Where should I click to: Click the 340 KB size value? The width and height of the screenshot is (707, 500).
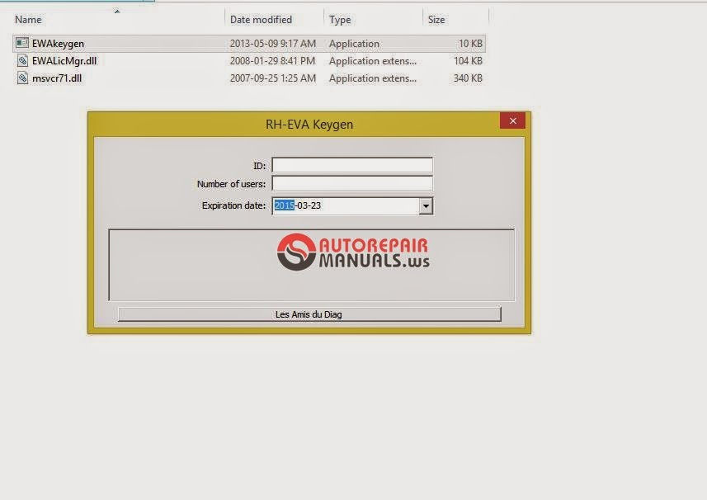pyautogui.click(x=468, y=78)
